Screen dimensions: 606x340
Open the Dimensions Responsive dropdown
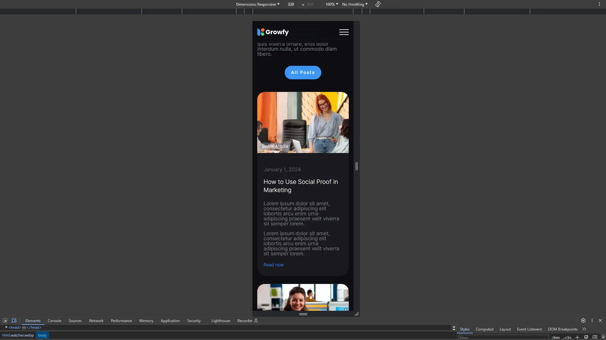(x=258, y=4)
